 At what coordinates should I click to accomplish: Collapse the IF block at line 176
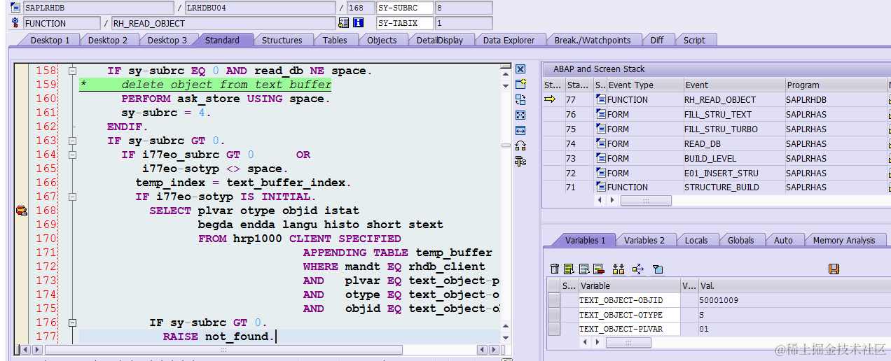coord(72,323)
